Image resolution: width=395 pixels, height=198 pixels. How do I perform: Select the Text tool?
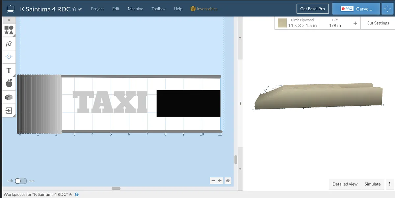pyautogui.click(x=9, y=70)
